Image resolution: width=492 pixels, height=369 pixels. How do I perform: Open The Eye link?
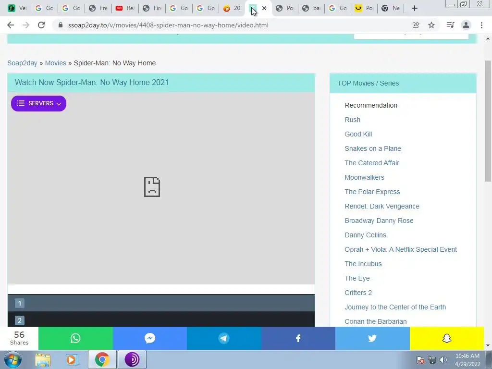(x=357, y=279)
